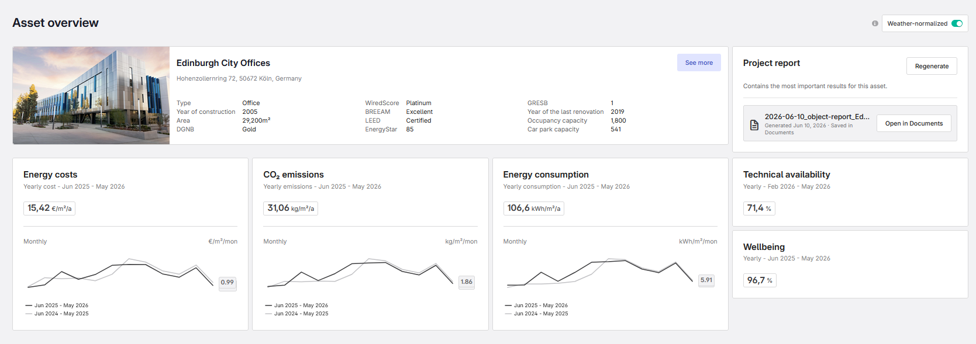976x344 pixels.
Task: Click the document file icon in Project report
Action: (x=754, y=125)
